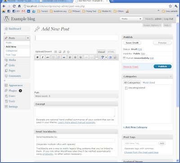Add audio via Upload/Insert
The width and height of the screenshot is (180, 163).
[x=64, y=52]
